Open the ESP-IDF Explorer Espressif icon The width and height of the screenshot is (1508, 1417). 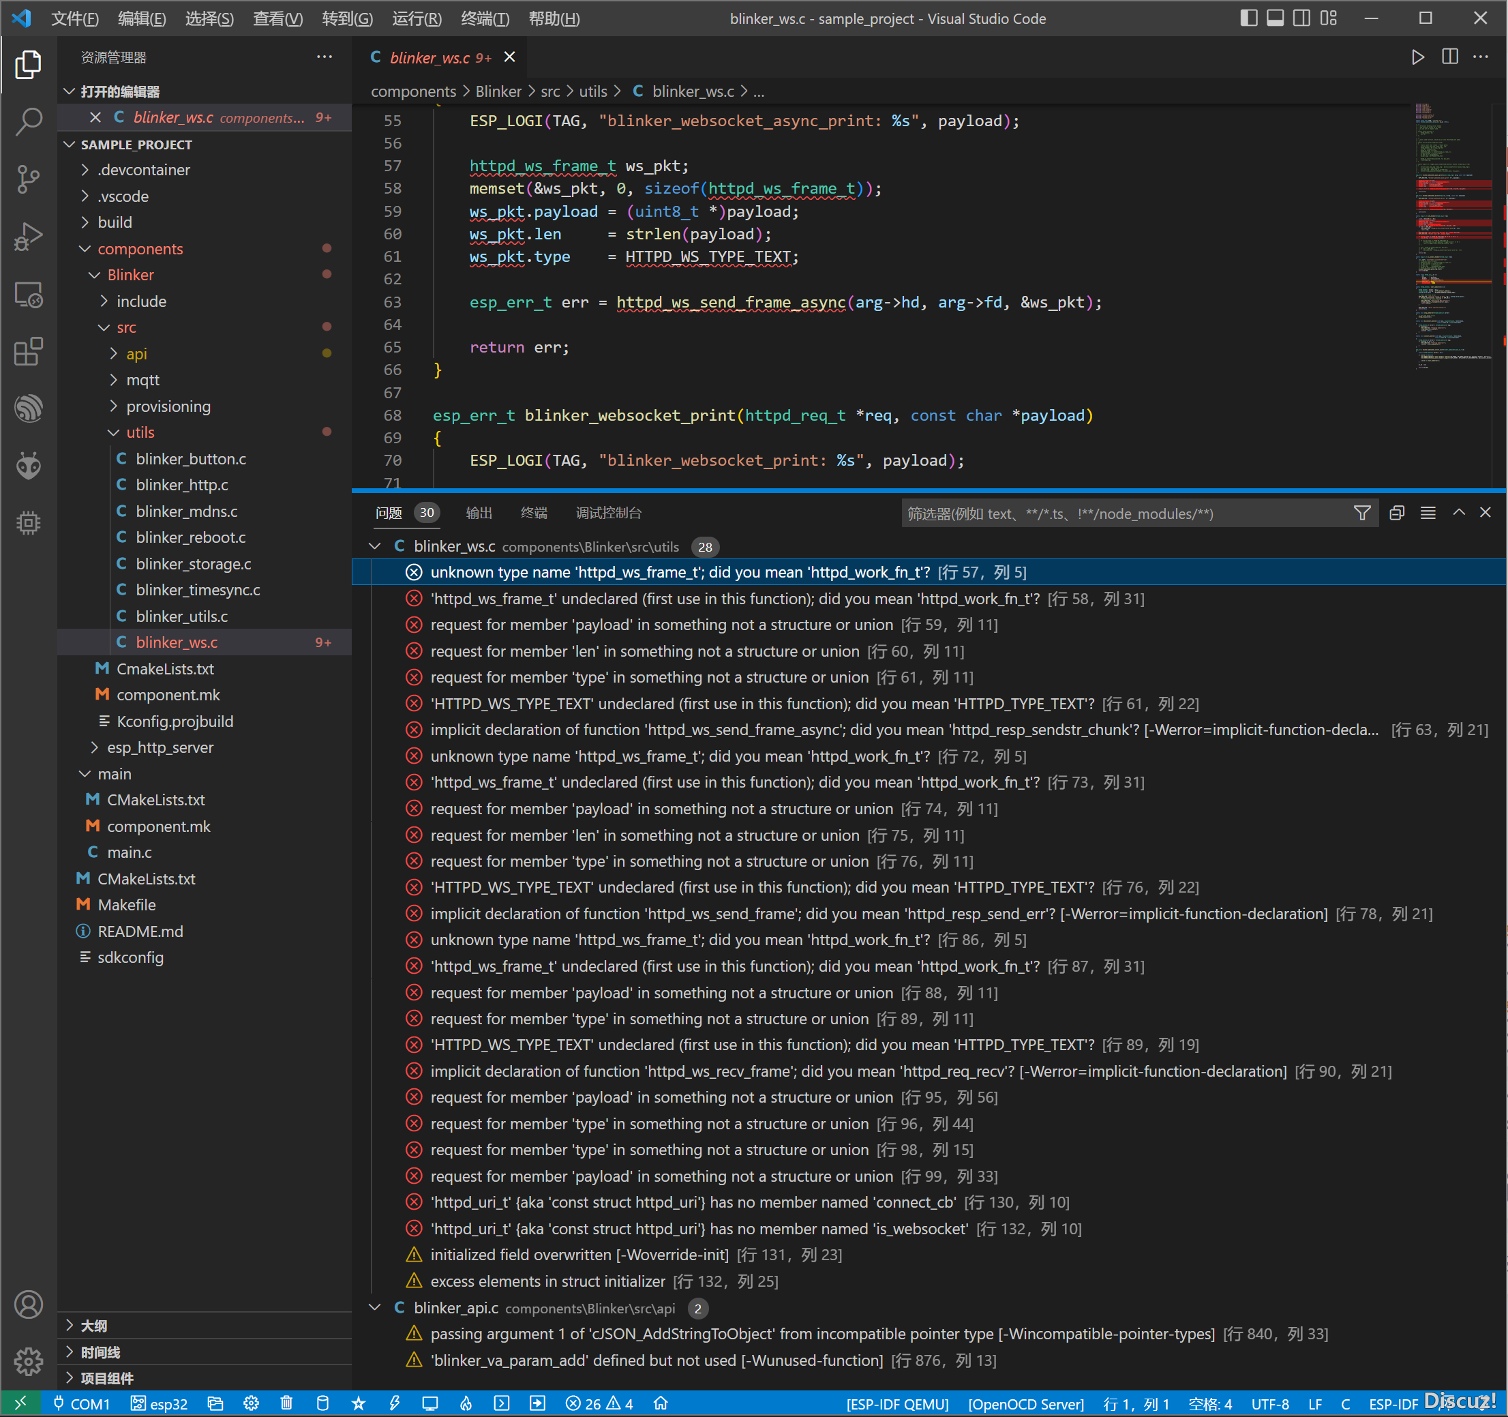click(x=28, y=408)
